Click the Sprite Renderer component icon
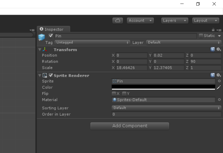The height and width of the screenshot is (153, 223). click(45, 75)
